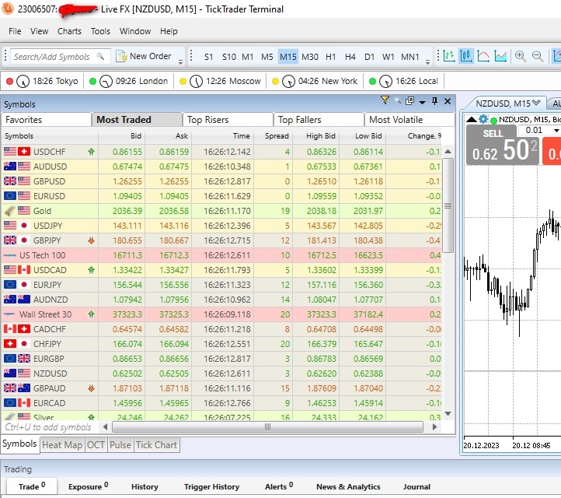The width and height of the screenshot is (561, 498).
Task: Click the GBPAUD down-arrow indicator
Action: point(91,388)
